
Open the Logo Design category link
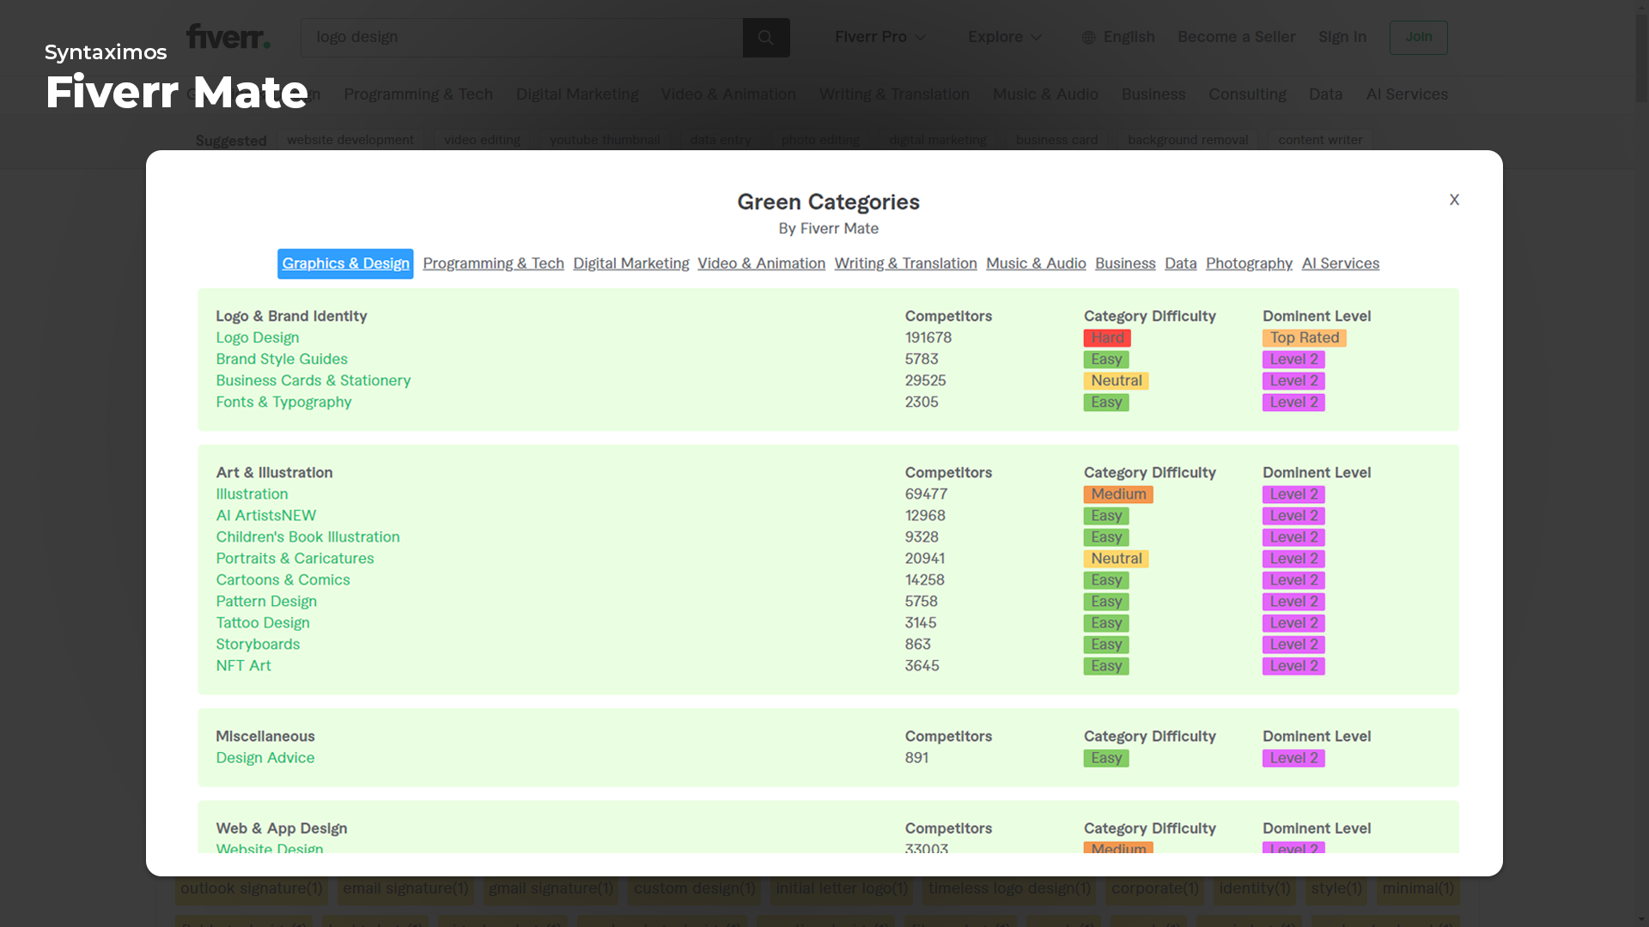click(257, 337)
